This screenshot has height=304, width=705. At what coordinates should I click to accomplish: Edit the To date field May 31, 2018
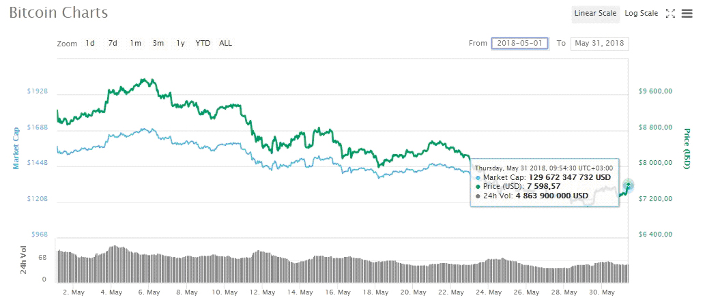[600, 44]
